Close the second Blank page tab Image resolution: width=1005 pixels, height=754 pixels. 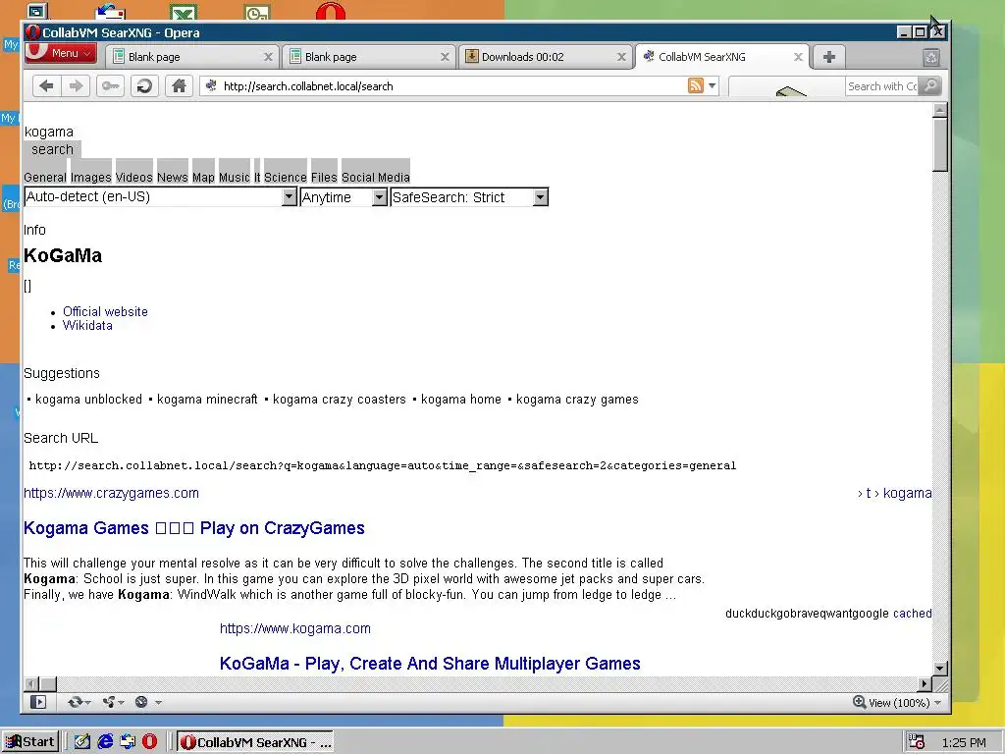[x=445, y=57]
